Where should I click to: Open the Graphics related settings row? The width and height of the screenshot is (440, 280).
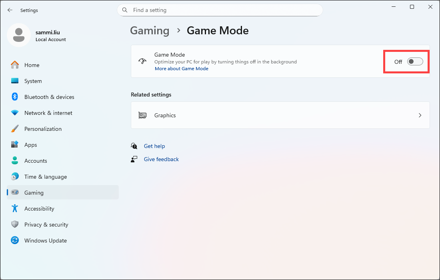[x=280, y=115]
